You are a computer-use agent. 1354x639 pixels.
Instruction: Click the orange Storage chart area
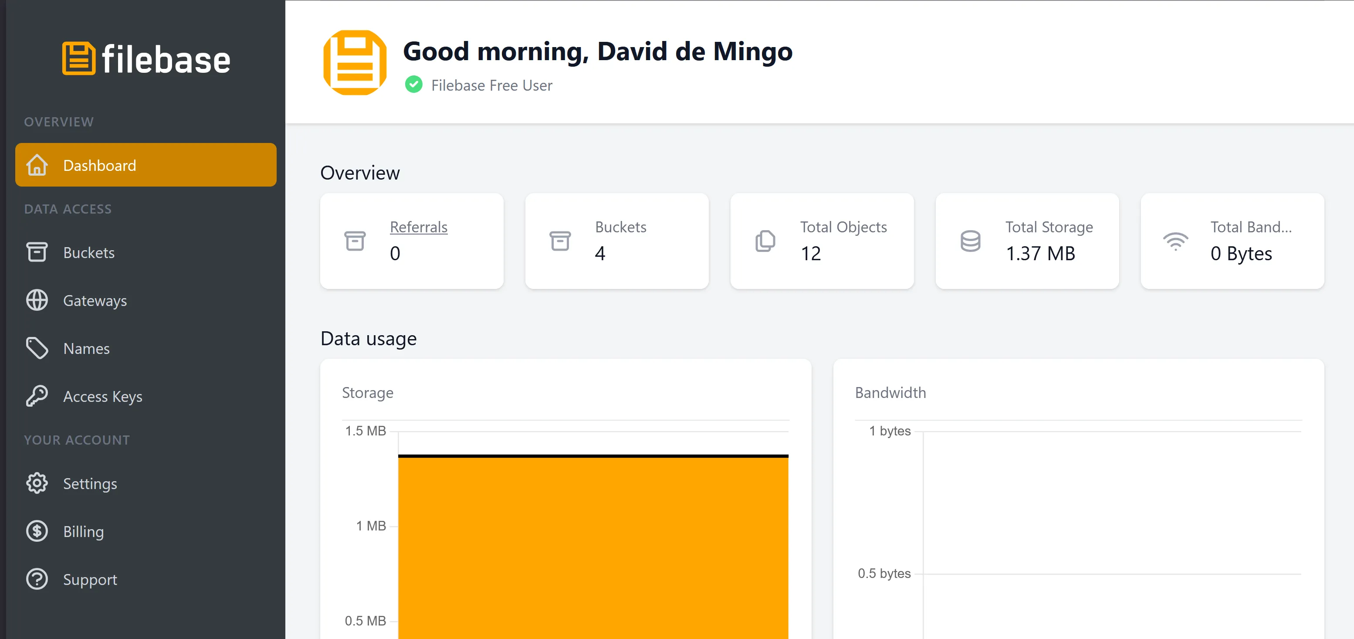[x=593, y=547]
